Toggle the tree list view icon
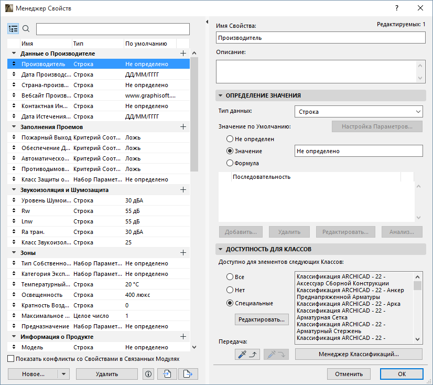 [x=13, y=29]
